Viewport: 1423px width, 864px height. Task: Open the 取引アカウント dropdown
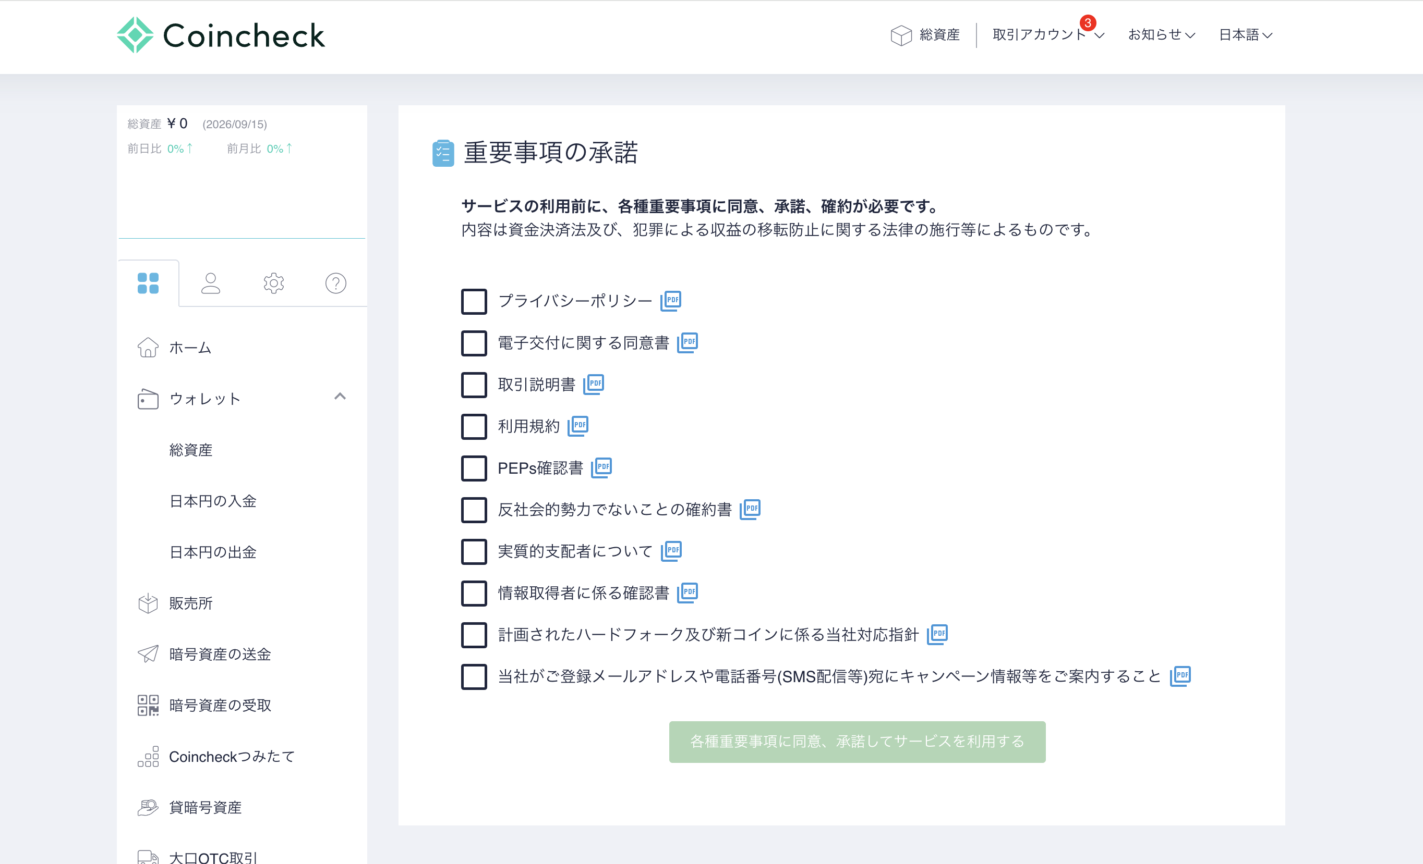1048,34
